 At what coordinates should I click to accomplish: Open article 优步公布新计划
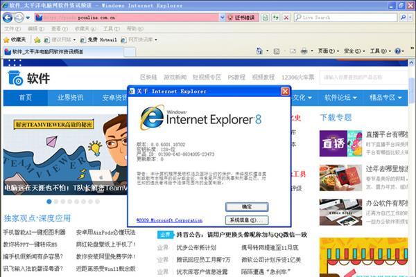point(196,248)
